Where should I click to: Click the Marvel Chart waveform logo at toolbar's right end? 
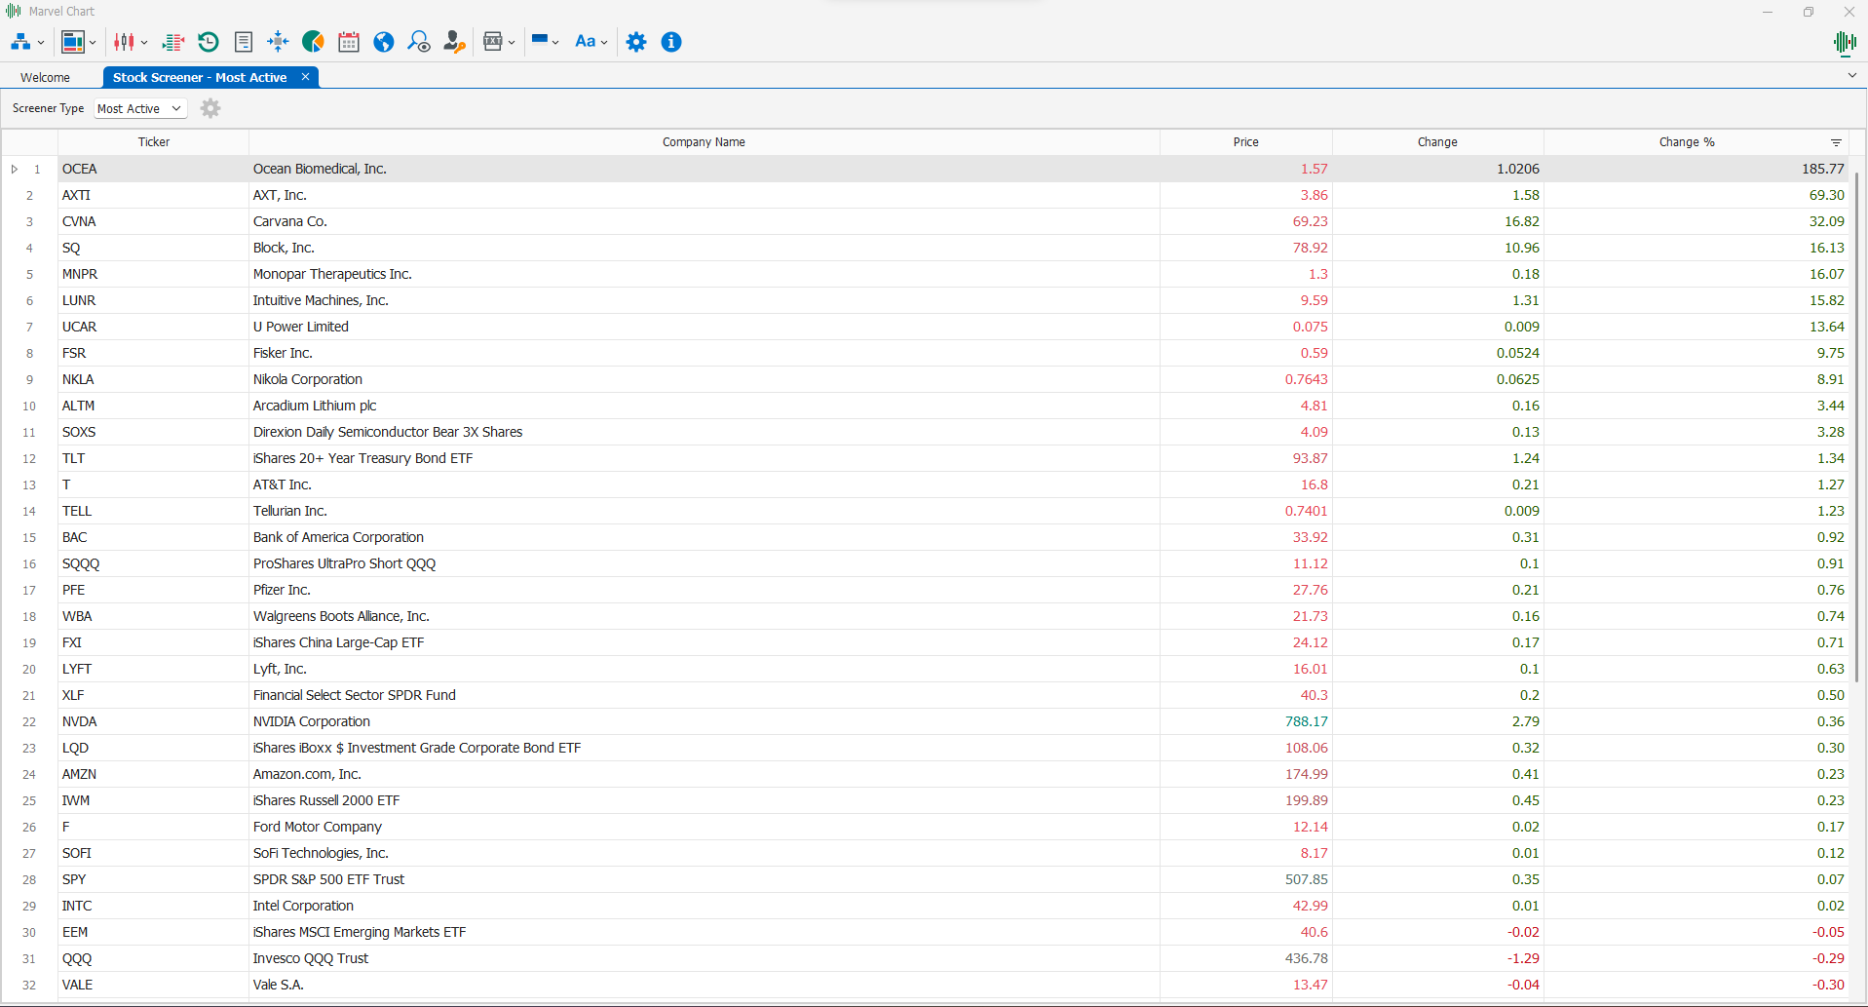[1845, 42]
